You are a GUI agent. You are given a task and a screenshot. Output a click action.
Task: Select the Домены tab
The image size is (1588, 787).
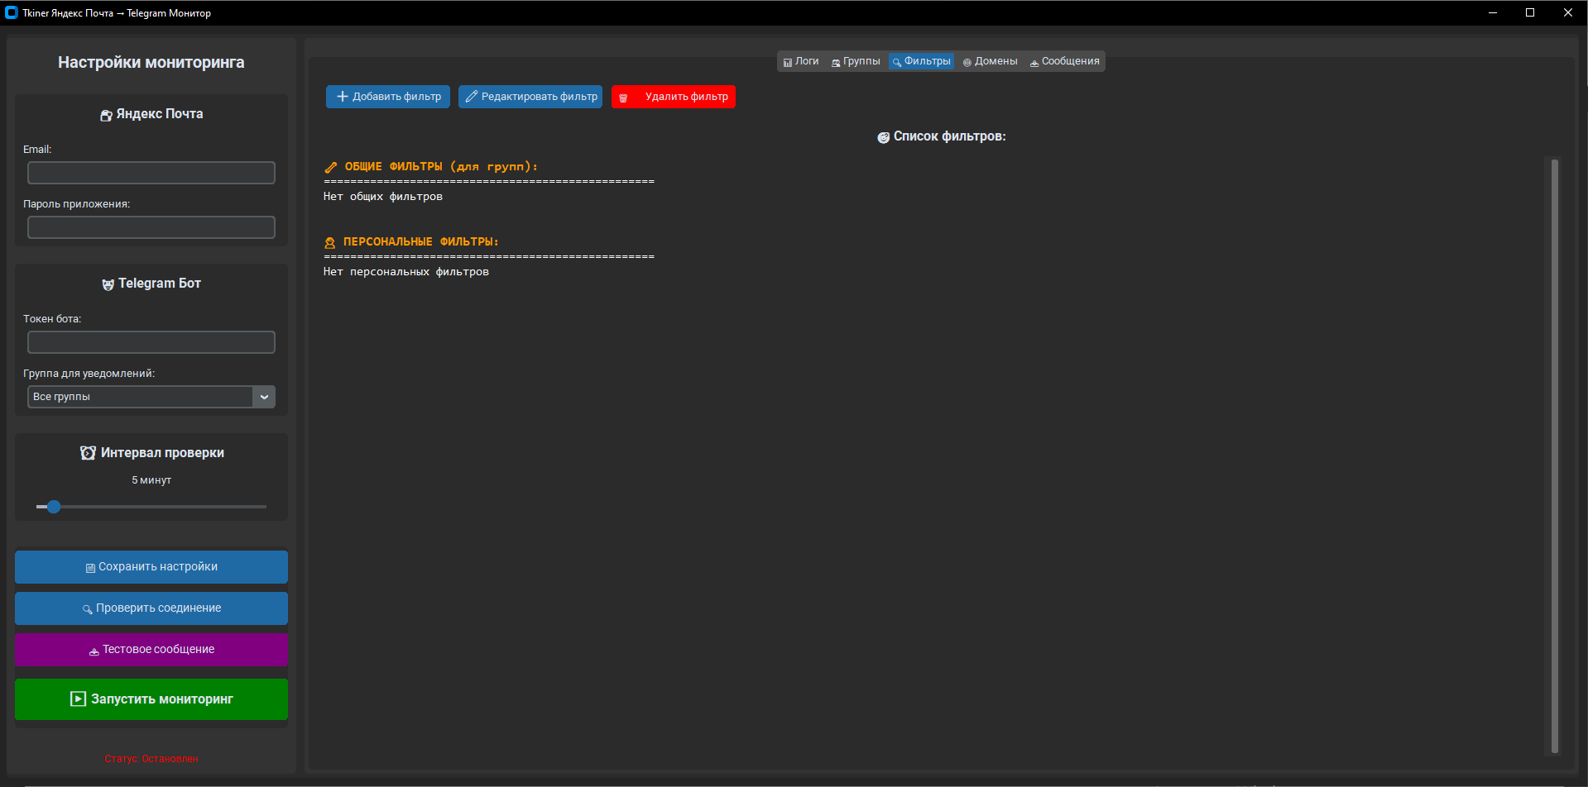pos(990,61)
